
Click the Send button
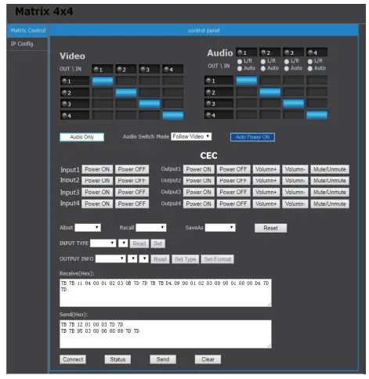(x=163, y=359)
